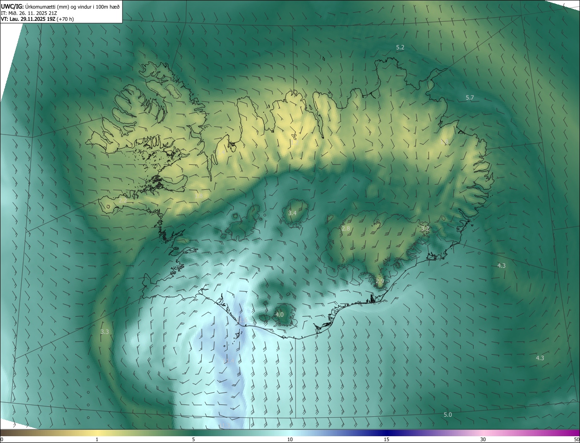Viewport: 580px width, 443px height.
Task: Click the color scale tick label 30
Action: click(483, 439)
